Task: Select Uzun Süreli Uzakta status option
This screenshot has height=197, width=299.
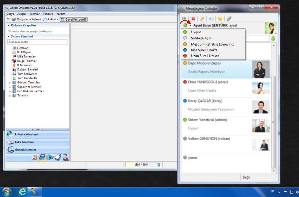Action: point(205,56)
